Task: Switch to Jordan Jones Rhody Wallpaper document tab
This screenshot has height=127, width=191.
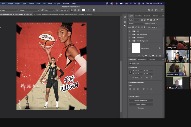Action: coord(64,14)
